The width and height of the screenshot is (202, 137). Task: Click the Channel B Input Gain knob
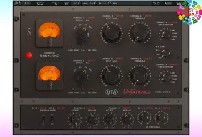click(111, 76)
